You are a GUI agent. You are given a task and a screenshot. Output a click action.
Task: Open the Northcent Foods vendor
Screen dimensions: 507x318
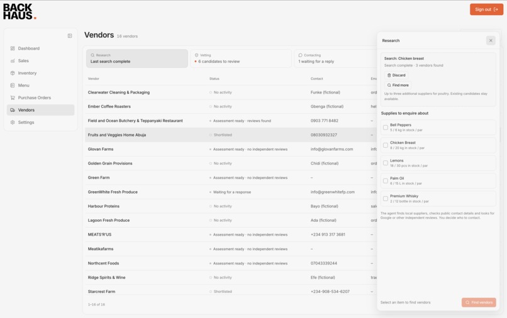[x=231, y=263]
